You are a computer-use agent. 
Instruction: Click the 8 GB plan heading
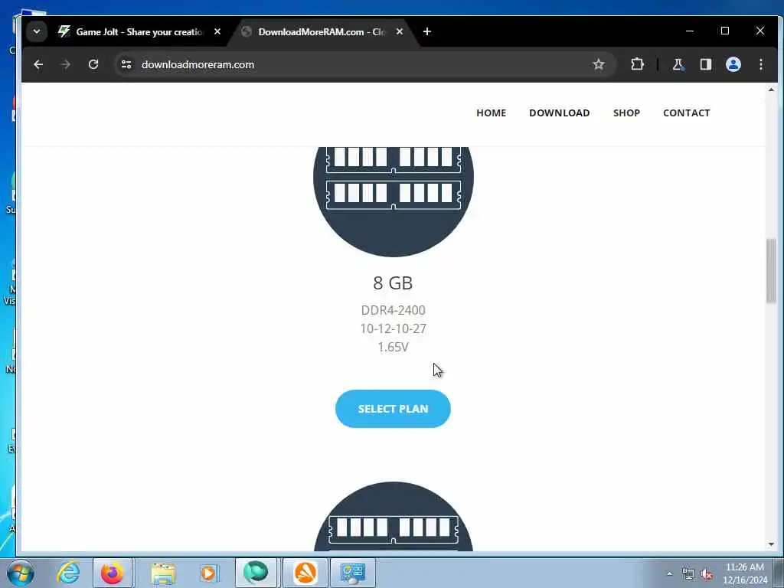coord(393,283)
